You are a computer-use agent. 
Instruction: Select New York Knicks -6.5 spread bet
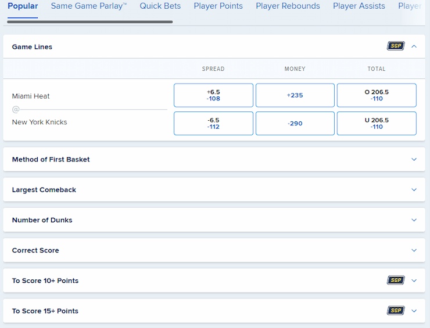point(213,123)
